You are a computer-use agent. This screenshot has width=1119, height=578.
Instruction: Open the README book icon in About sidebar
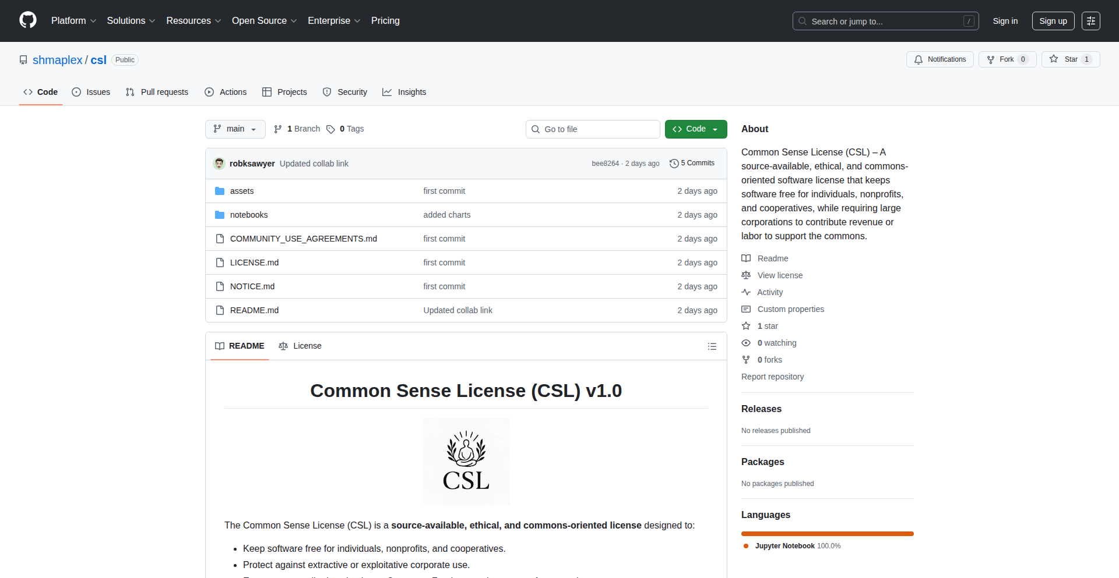pos(746,258)
